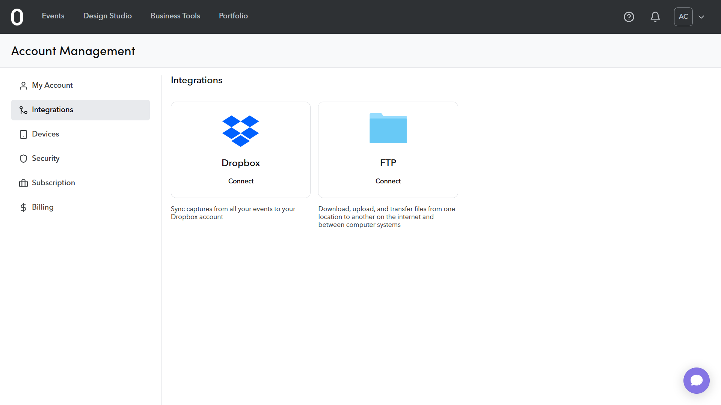Click the AC user avatar

click(x=683, y=17)
